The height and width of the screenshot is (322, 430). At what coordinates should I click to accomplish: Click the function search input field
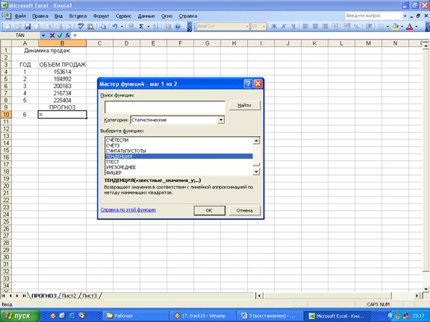coord(165,107)
